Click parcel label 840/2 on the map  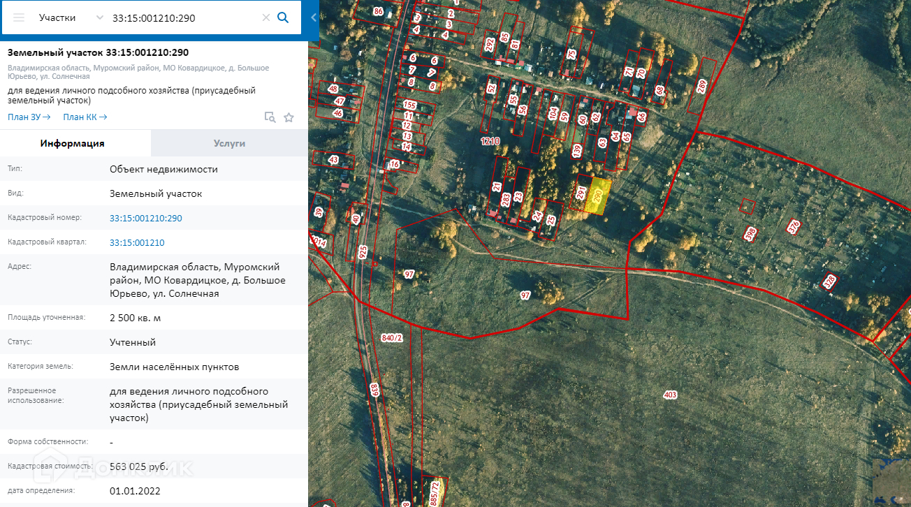(x=393, y=338)
